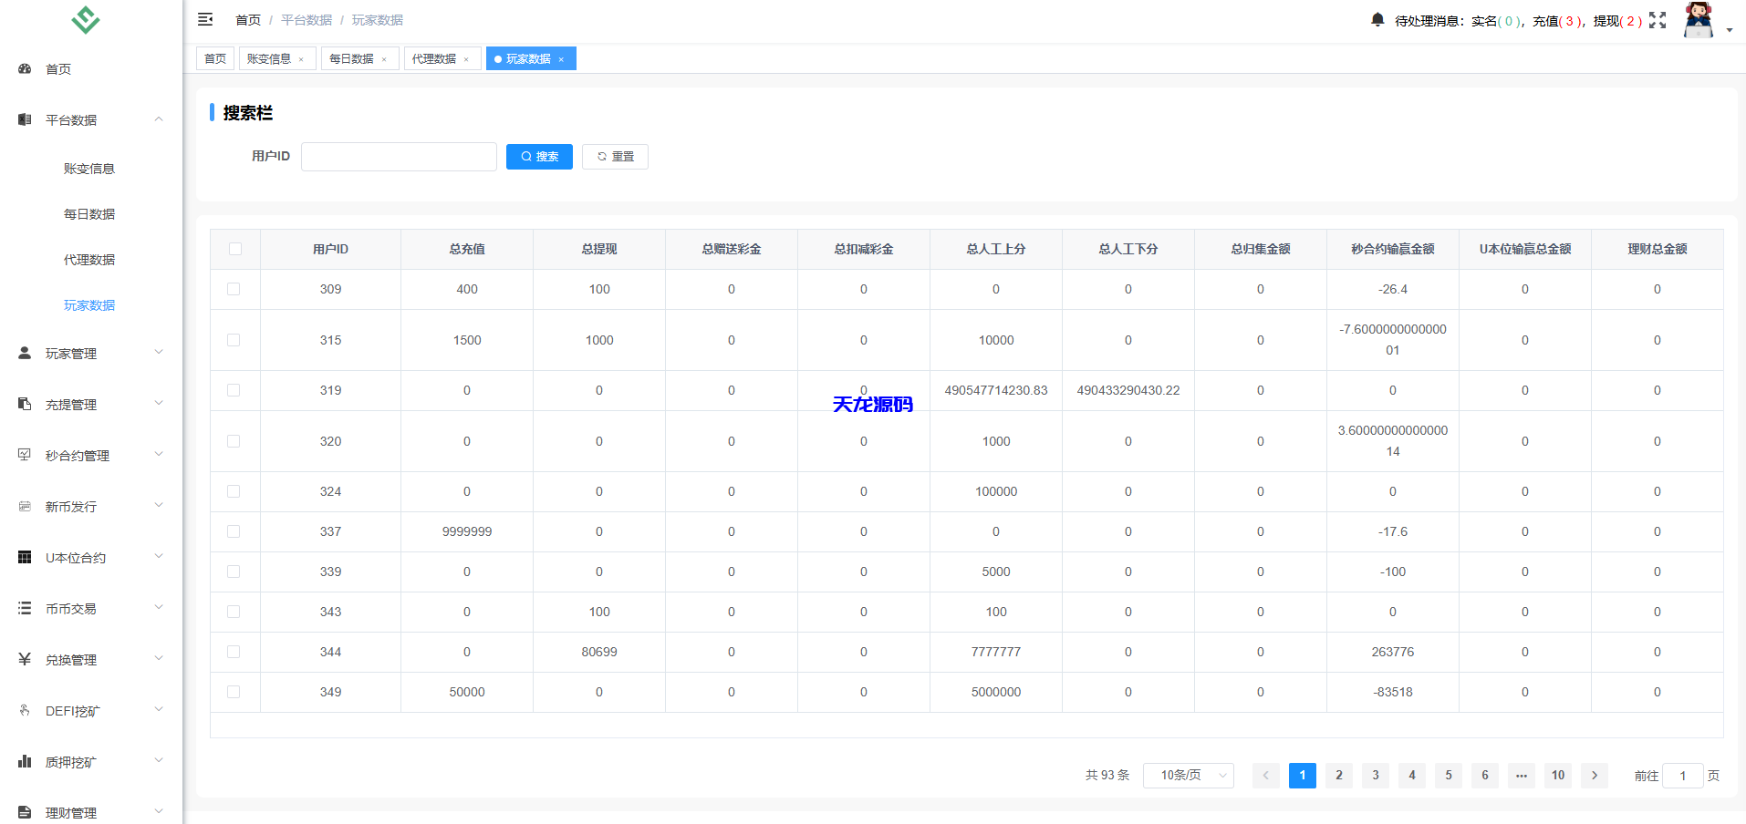Viewport: 1746px width, 824px height.
Task: Switch to the 每日数据 tab
Action: click(352, 57)
